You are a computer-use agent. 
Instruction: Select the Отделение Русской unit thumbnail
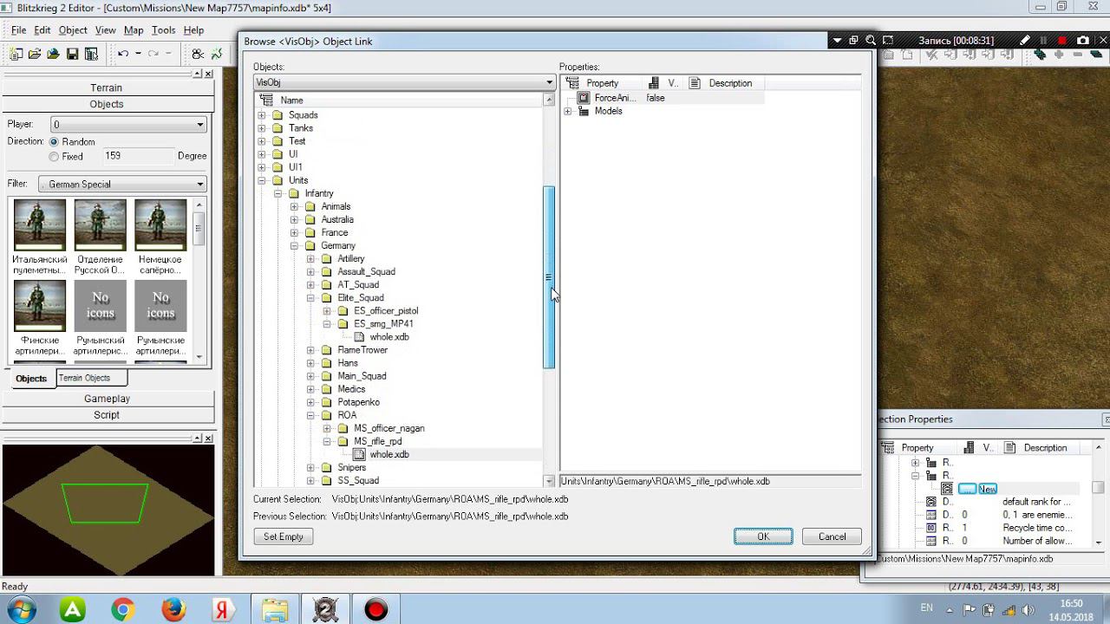point(100,225)
